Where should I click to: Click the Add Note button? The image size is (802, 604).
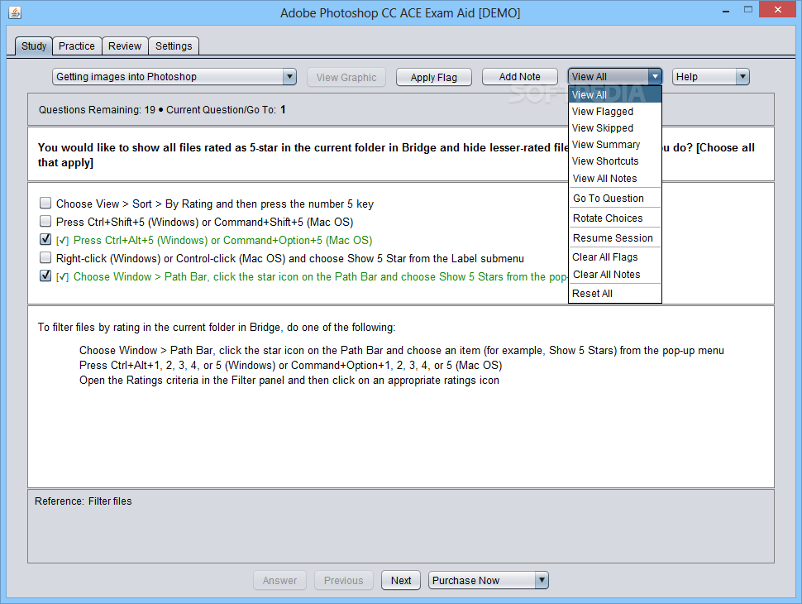pos(520,77)
